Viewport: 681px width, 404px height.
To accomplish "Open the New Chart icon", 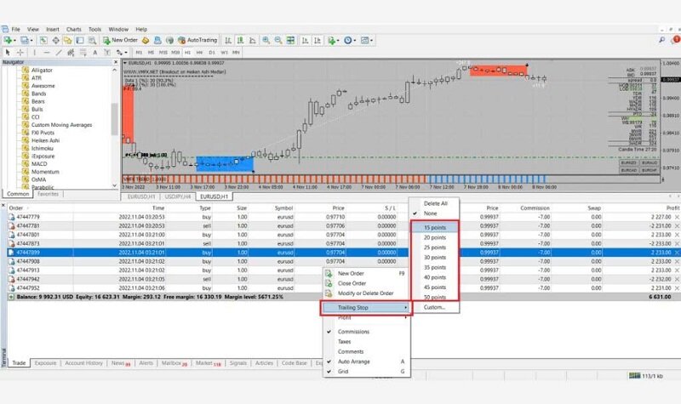I will pos(8,40).
